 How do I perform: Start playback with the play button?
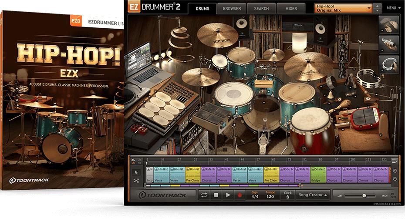pyautogui.click(x=227, y=195)
